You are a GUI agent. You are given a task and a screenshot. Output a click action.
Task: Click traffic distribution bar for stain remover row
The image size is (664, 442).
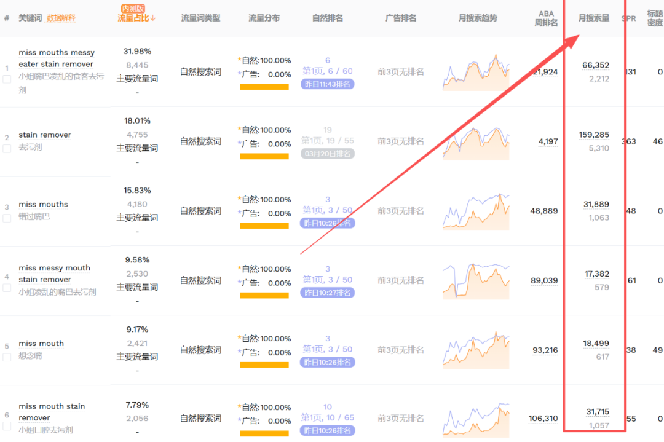(264, 156)
